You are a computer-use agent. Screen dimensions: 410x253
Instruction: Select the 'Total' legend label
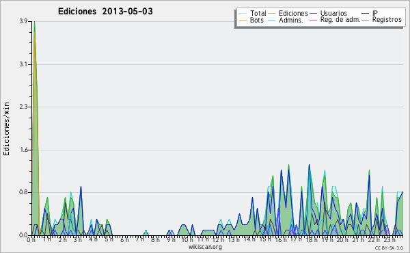(x=258, y=13)
